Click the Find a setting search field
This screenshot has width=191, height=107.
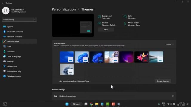pos(19,20)
